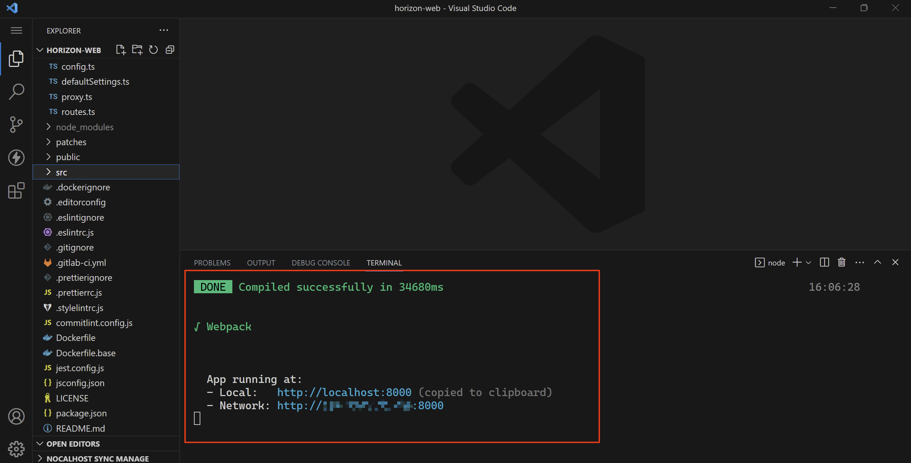
Task: Open .eslintignore file
Action: (x=106, y=217)
